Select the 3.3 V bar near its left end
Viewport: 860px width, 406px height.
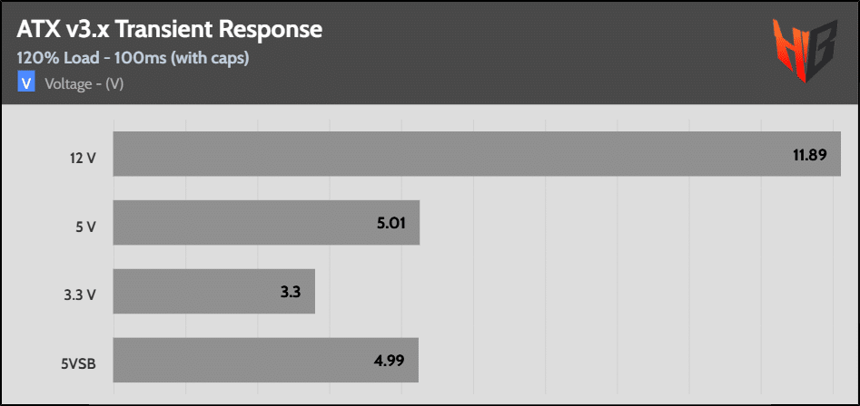click(x=145, y=292)
